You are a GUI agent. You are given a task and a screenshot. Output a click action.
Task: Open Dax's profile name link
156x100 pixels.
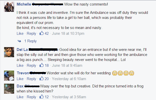tap(28, 86)
